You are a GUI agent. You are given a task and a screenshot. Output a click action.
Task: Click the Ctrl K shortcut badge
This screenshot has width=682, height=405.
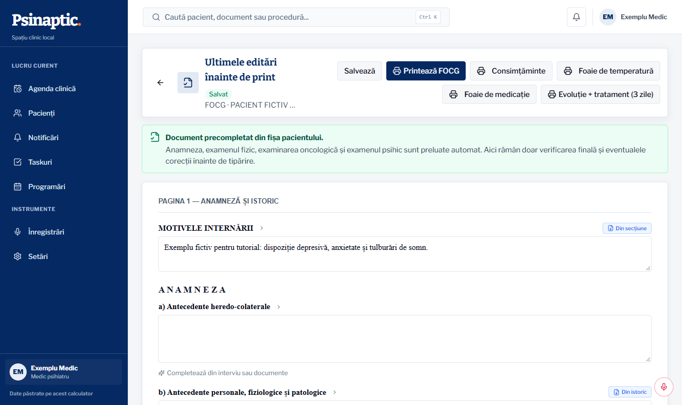pos(428,17)
